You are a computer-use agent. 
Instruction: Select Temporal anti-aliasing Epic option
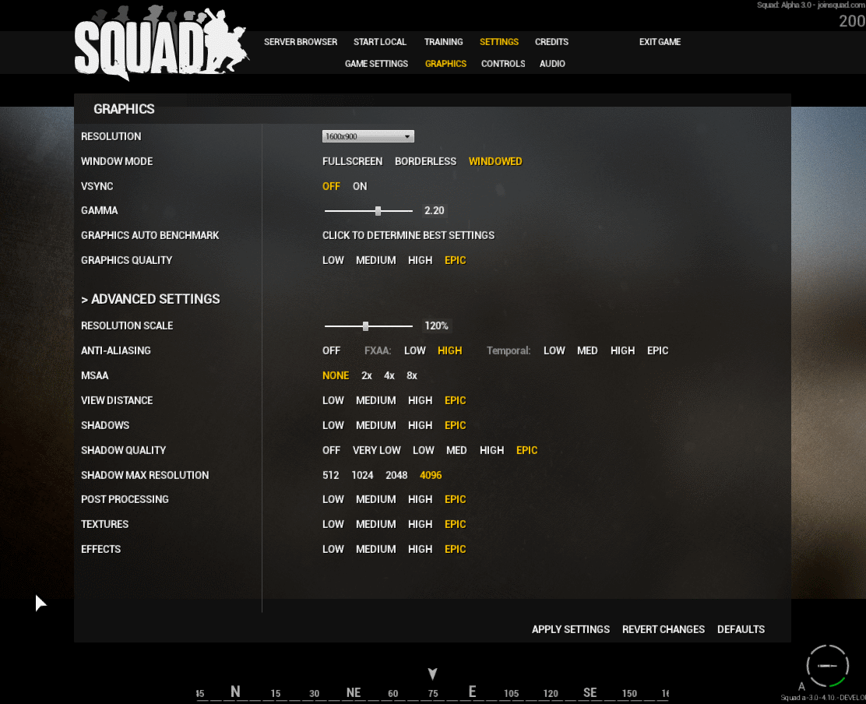[x=657, y=350]
